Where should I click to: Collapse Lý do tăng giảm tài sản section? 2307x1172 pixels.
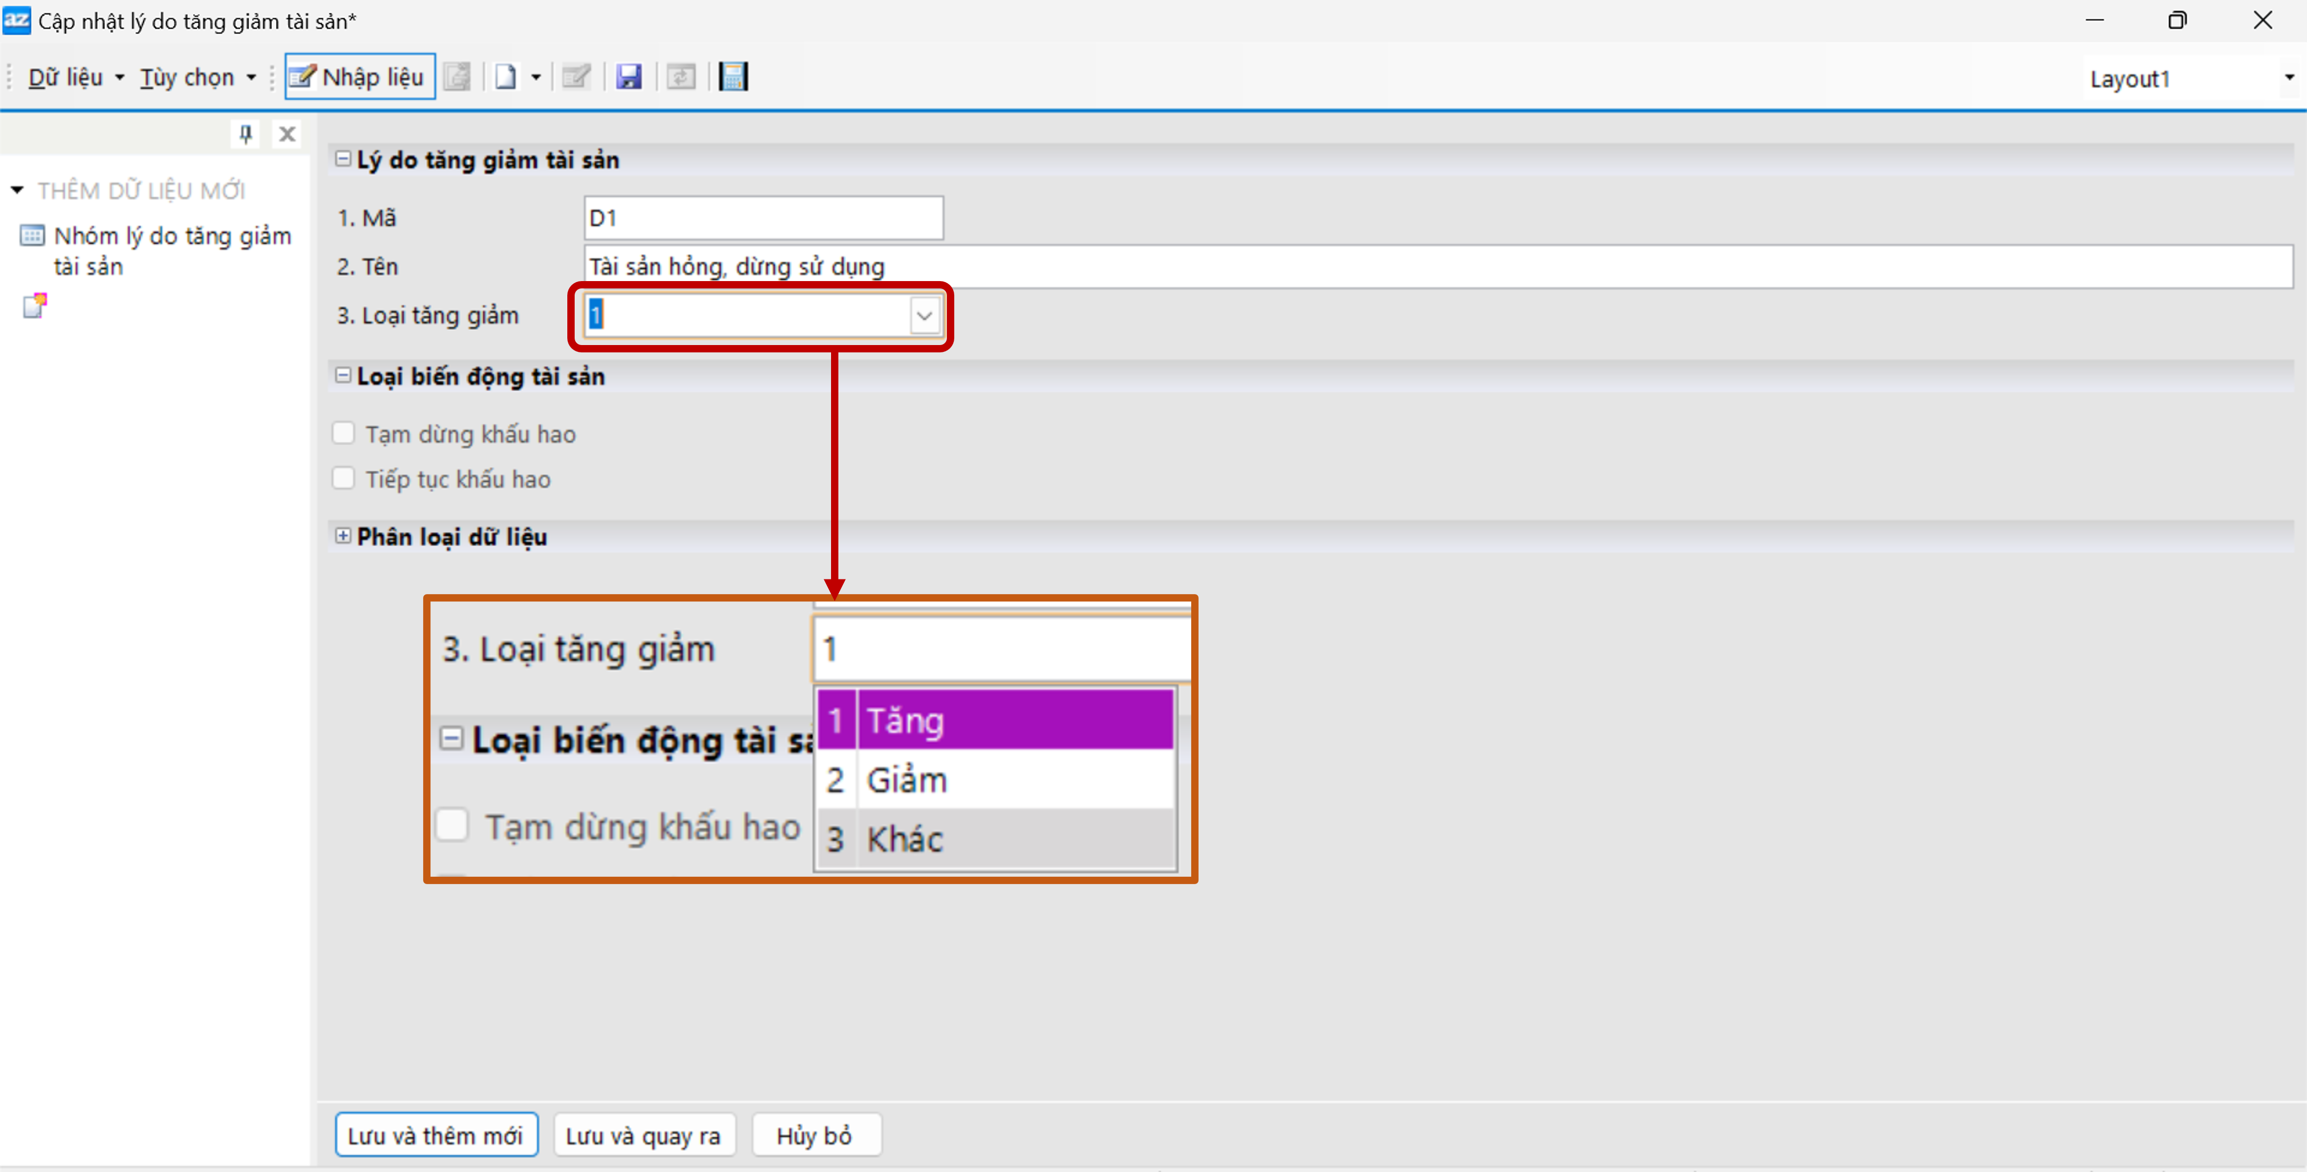(x=343, y=159)
